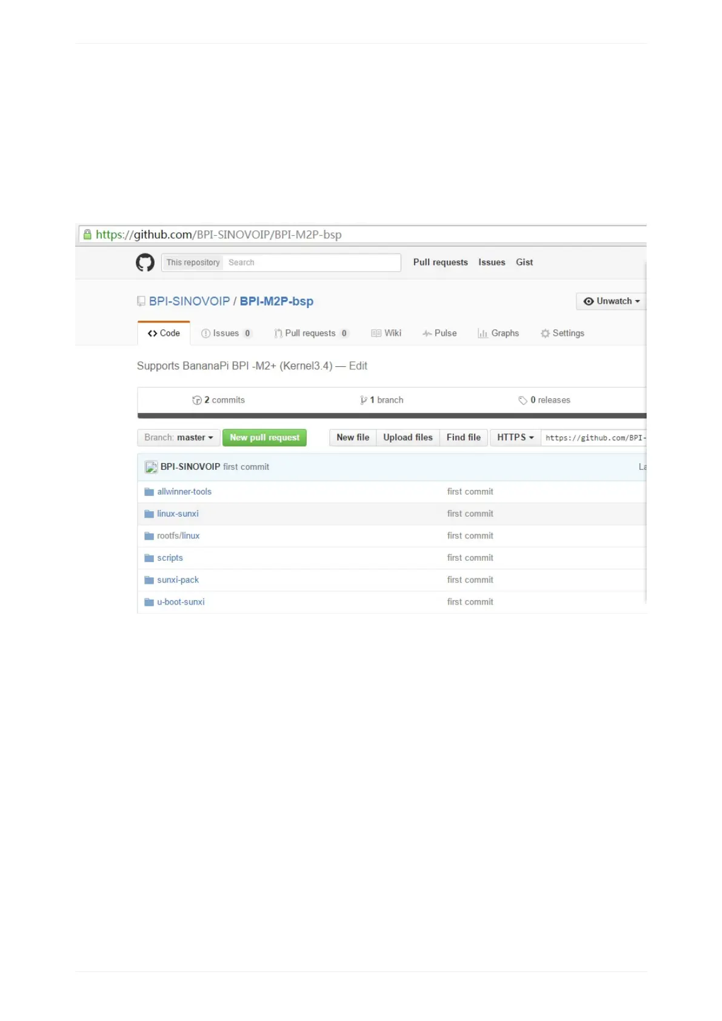This screenshot has width=722, height=1021.
Task: Click the folder icon for sunxi-pack
Action: tap(149, 580)
